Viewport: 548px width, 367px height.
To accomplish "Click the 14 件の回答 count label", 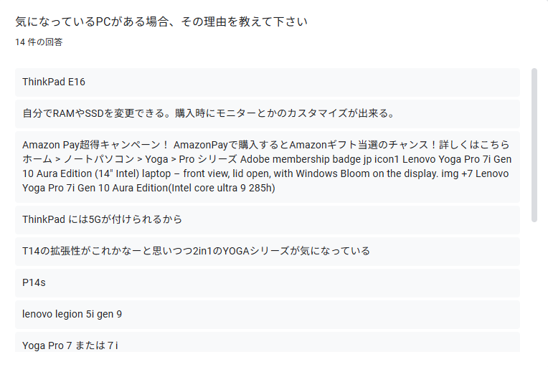I will coord(39,42).
